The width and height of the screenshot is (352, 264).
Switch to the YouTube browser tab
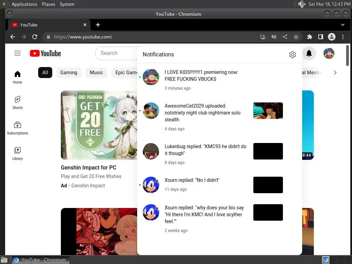(x=49, y=25)
